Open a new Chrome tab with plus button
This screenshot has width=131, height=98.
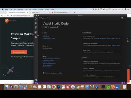[74, 13]
